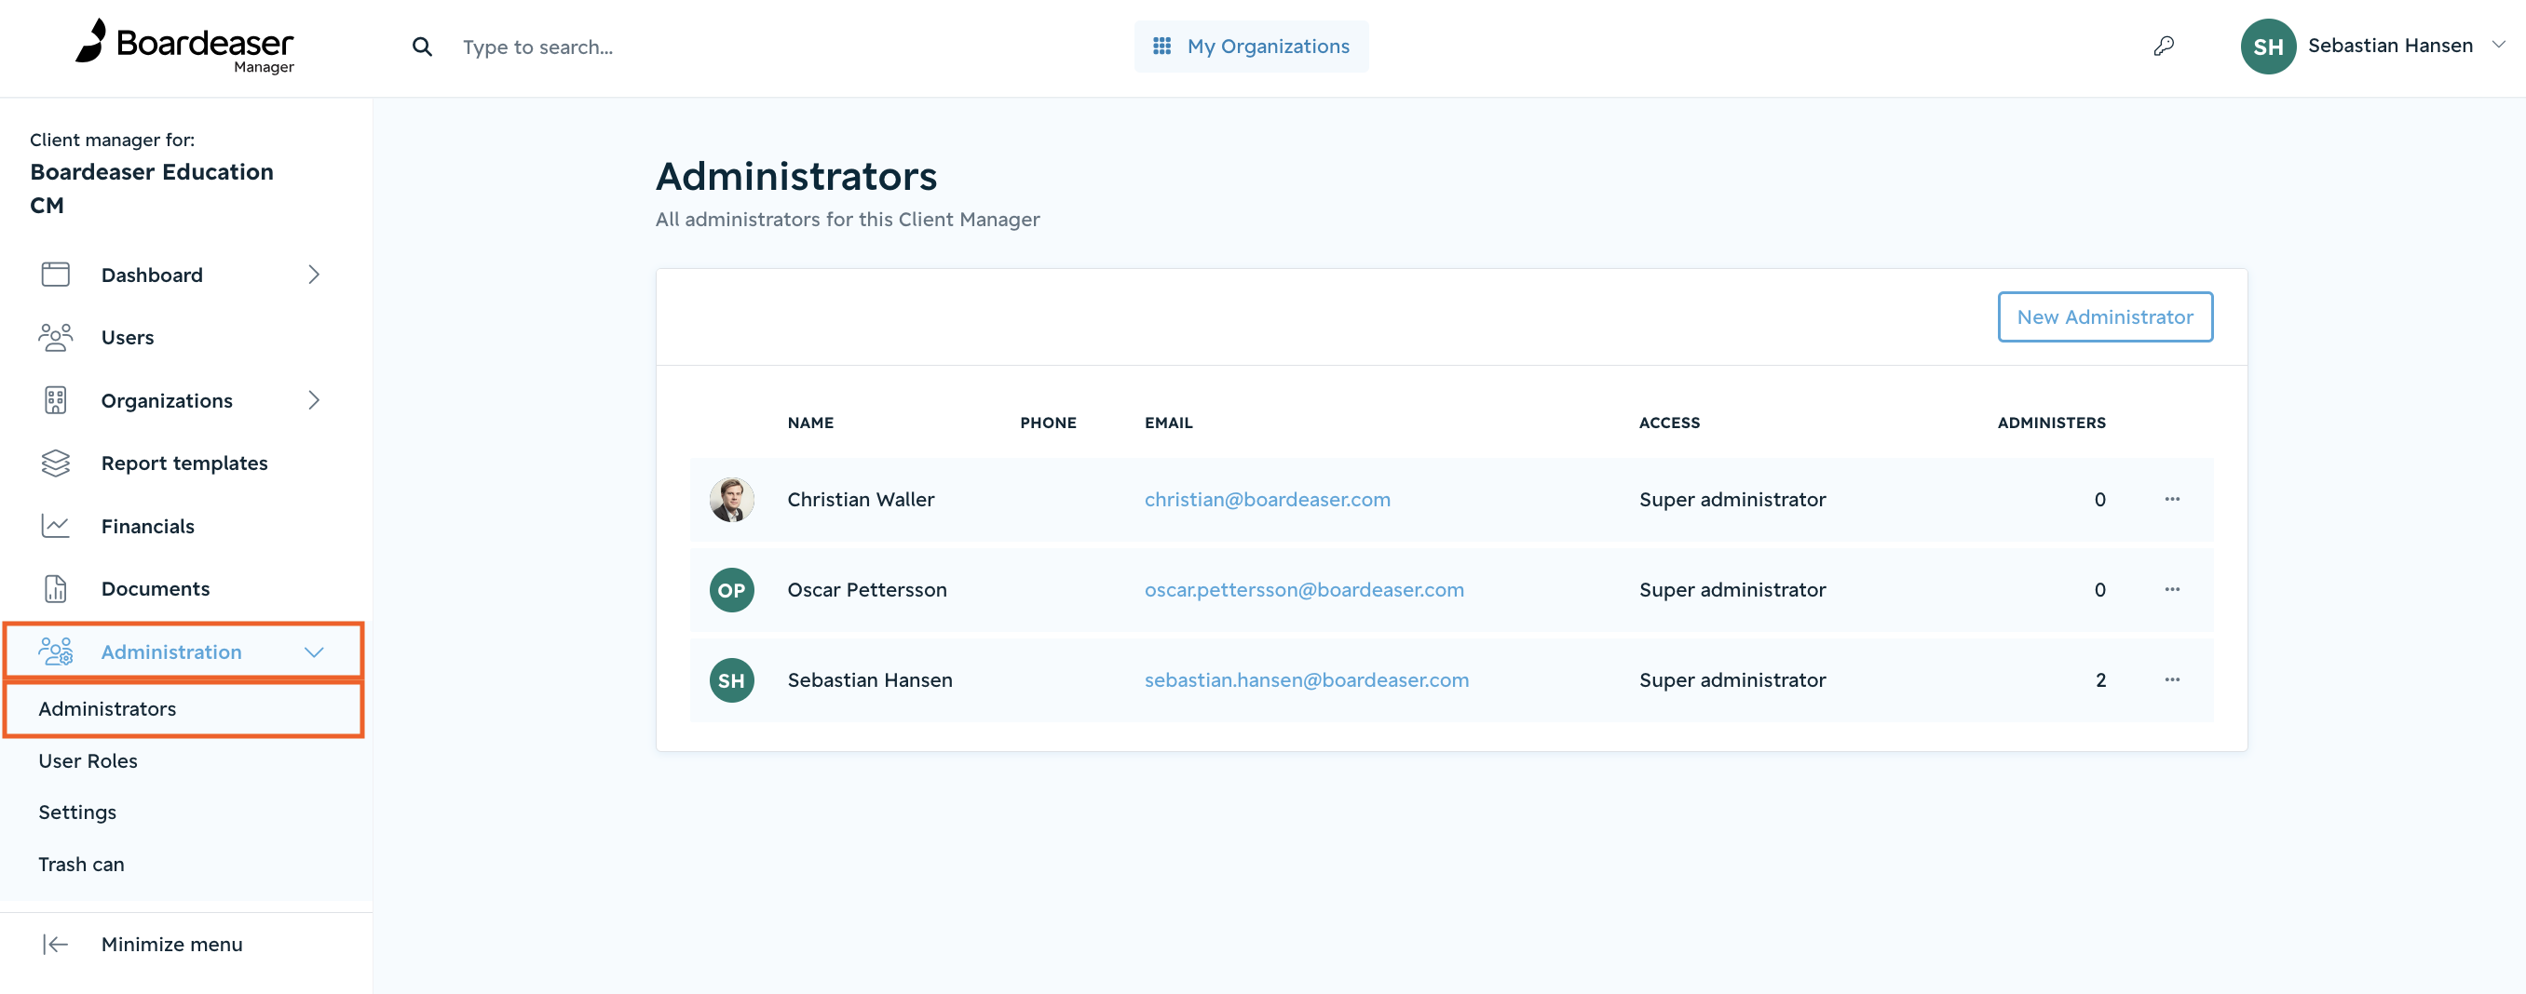This screenshot has height=994, width=2526.
Task: Click the key icon in header
Action: point(2163,47)
